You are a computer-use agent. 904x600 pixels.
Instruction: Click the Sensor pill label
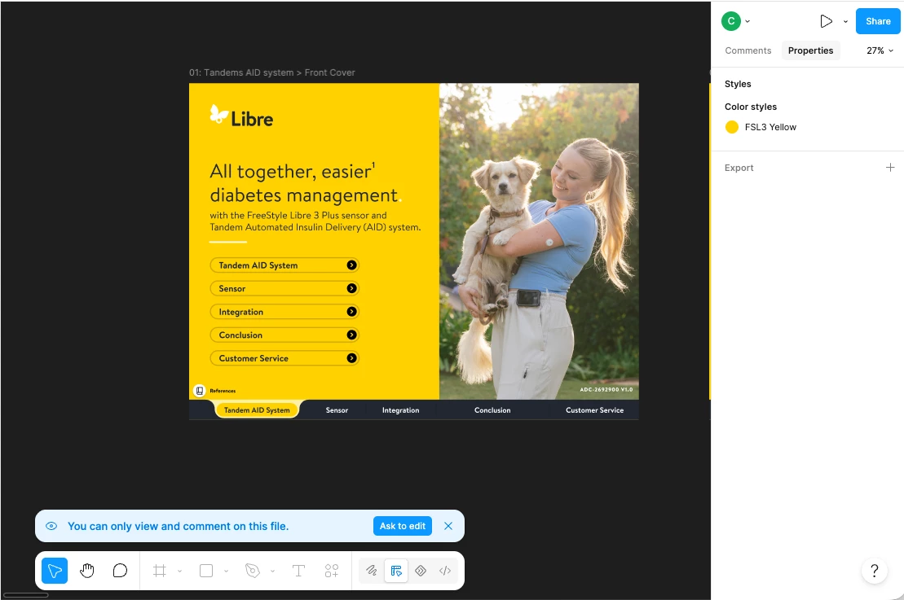tap(232, 288)
